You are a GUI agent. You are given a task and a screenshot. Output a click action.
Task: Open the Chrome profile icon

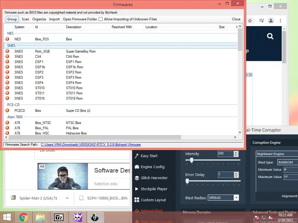coord(271,21)
